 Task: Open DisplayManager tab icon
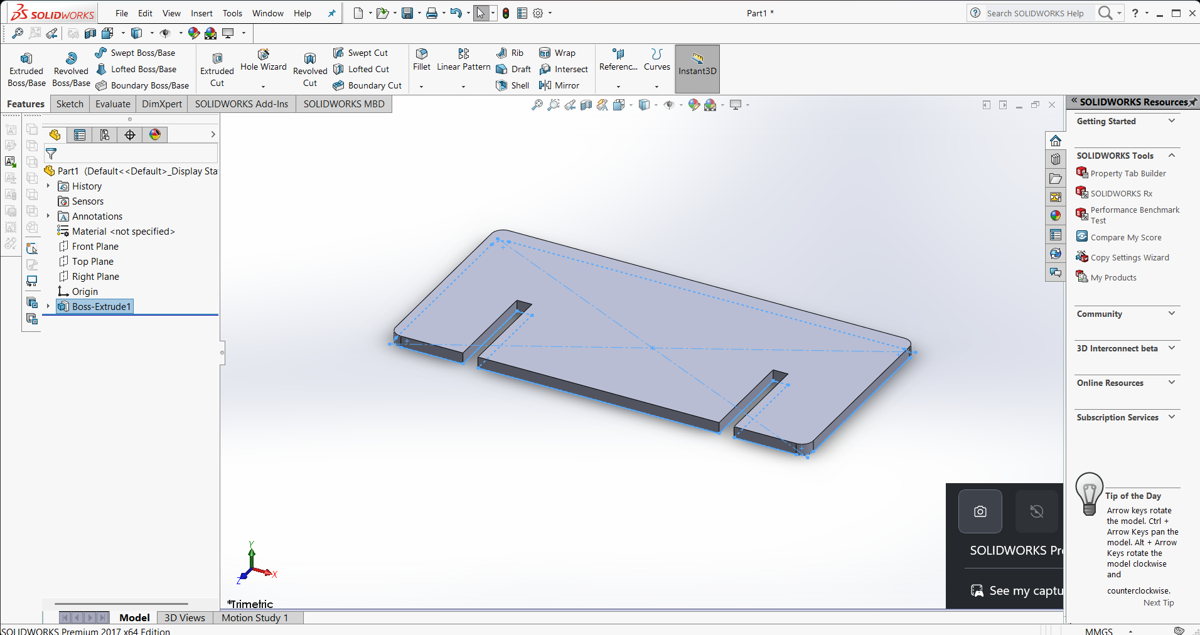click(155, 135)
